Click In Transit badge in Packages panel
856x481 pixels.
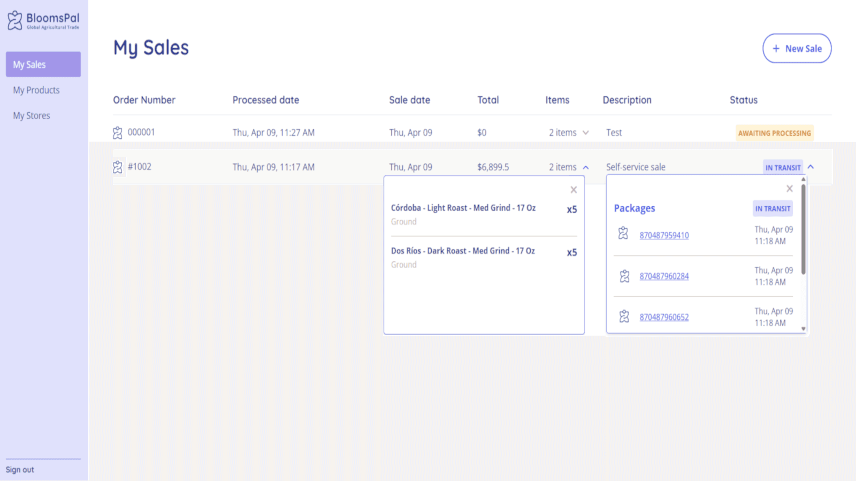(773, 208)
